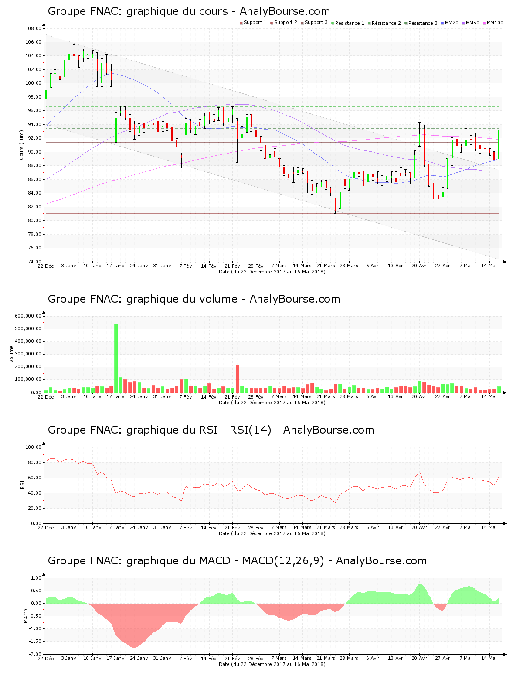The height and width of the screenshot is (676, 523).
Task: Click the tall red volume bar near 21 Fév
Action: point(238,379)
